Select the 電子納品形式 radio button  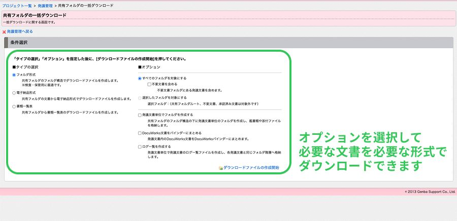[x=14, y=93]
